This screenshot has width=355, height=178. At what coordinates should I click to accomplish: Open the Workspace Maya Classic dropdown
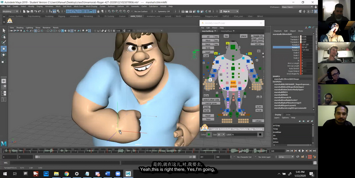click(297, 7)
